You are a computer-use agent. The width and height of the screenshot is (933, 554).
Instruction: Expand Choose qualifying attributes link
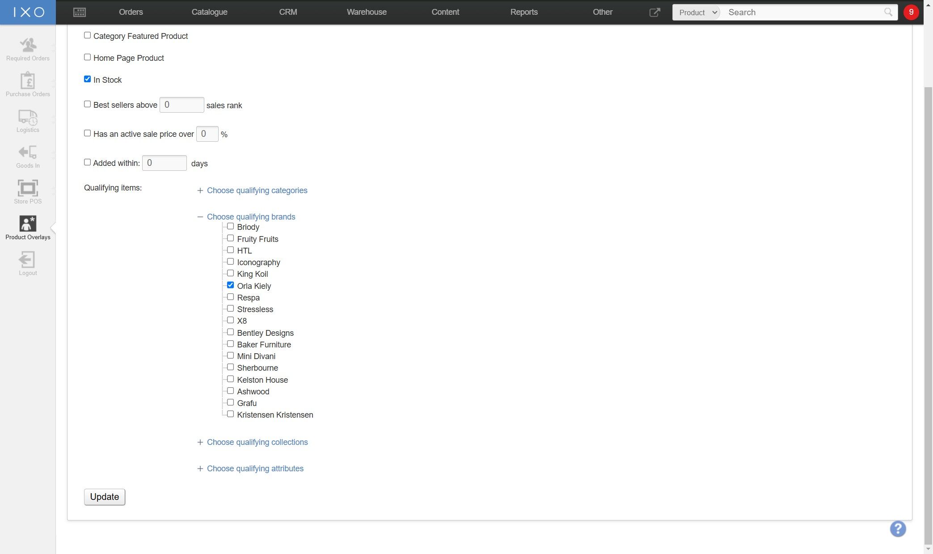[x=255, y=469]
